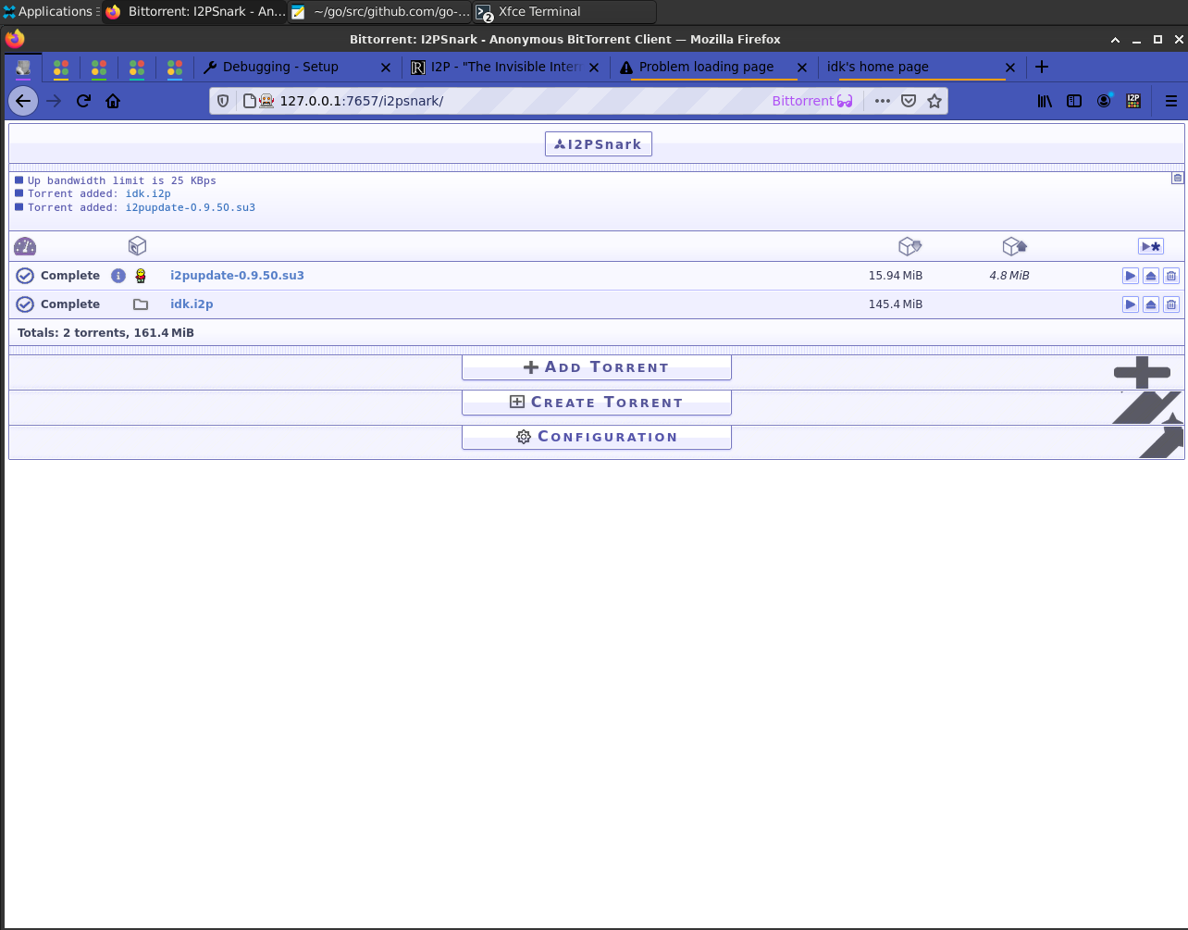Reload the I2PSnark page

click(83, 101)
